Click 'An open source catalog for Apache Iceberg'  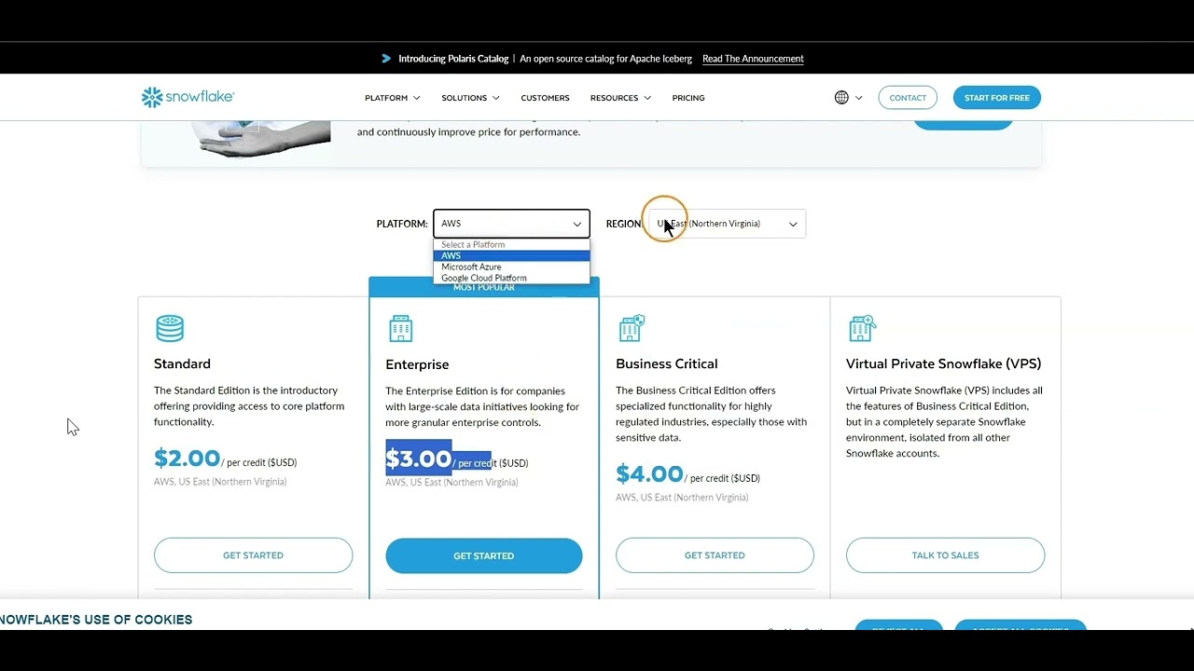click(x=605, y=59)
